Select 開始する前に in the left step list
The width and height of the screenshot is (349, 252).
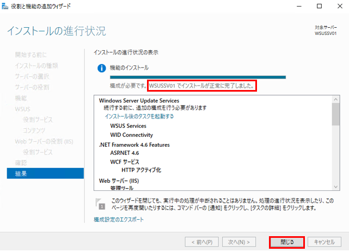pos(31,55)
